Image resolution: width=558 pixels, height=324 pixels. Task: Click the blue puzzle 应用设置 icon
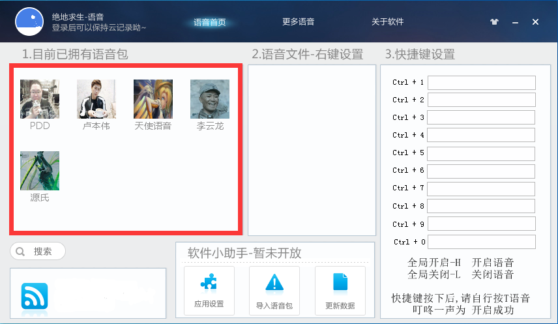pos(209,281)
